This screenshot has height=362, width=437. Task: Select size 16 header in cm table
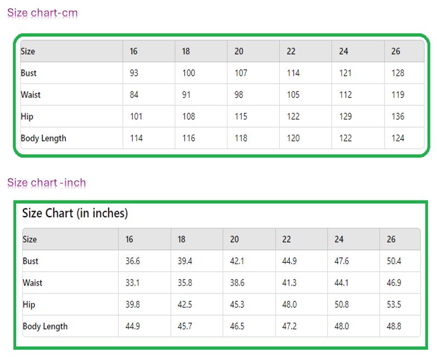[134, 51]
